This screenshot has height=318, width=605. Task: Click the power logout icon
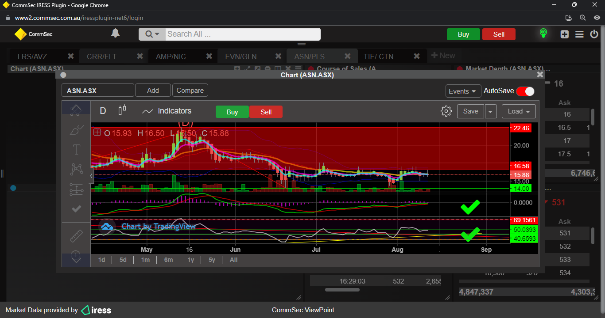(x=594, y=34)
